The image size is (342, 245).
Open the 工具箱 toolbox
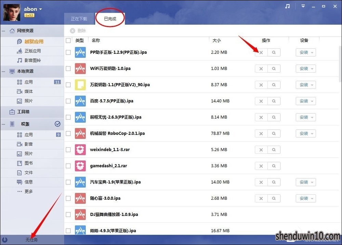pyautogui.click(x=32, y=112)
